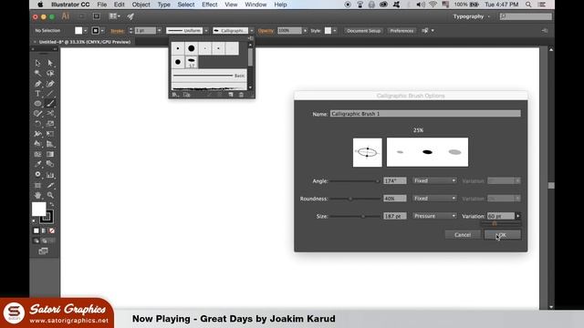Select the large round brush thumbnail
The height and width of the screenshot is (328, 584).
(x=192, y=48)
